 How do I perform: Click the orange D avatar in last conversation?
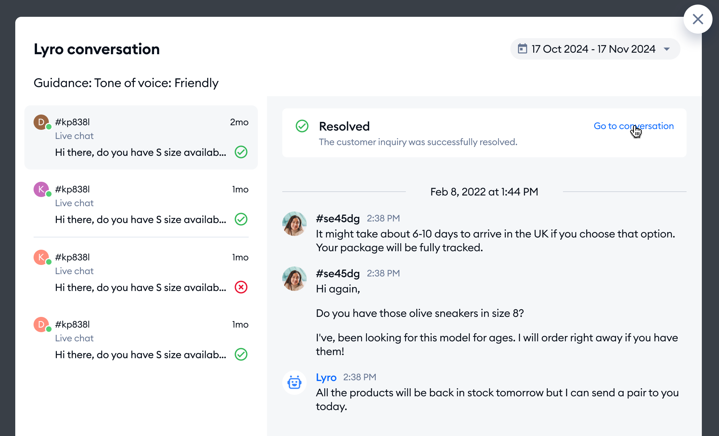pos(41,325)
